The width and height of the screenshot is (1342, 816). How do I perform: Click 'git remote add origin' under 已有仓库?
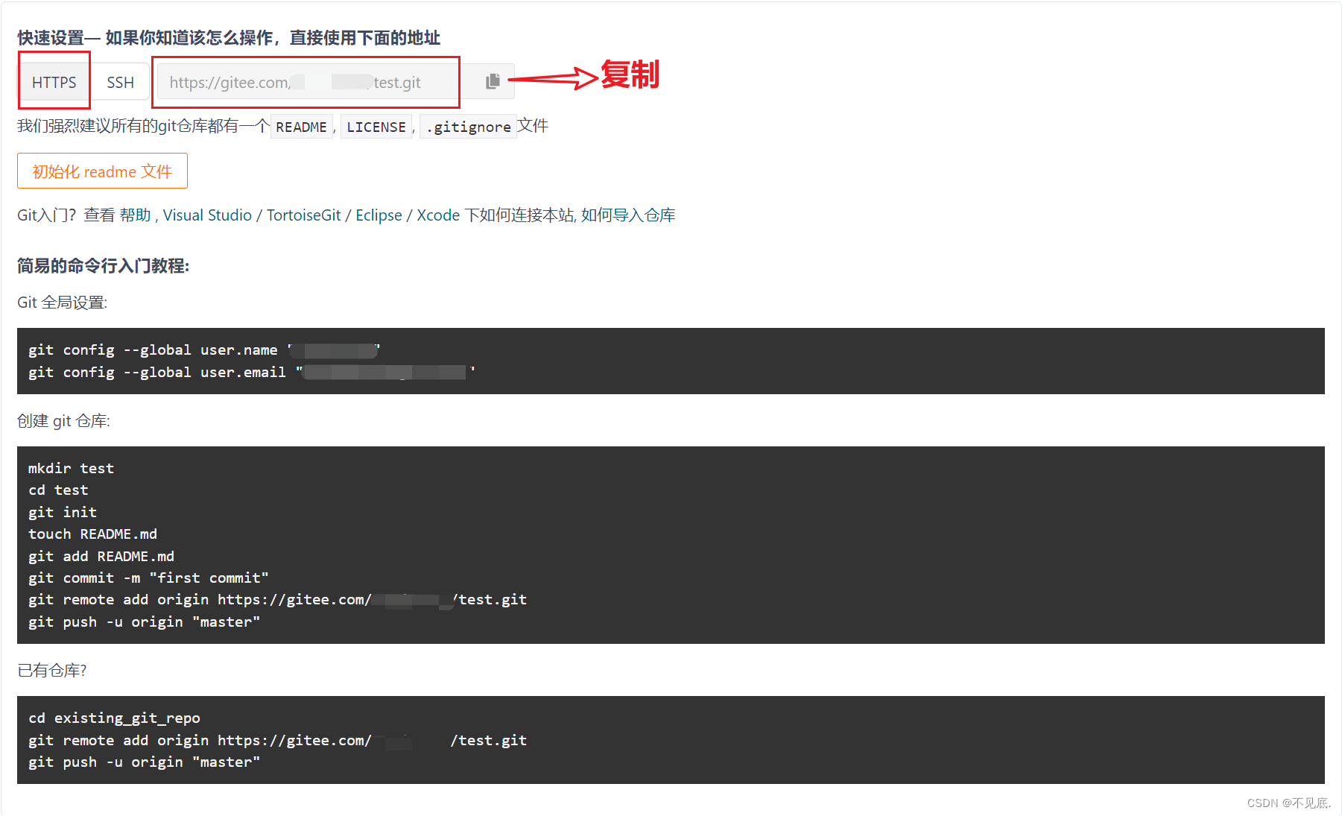coord(277,740)
